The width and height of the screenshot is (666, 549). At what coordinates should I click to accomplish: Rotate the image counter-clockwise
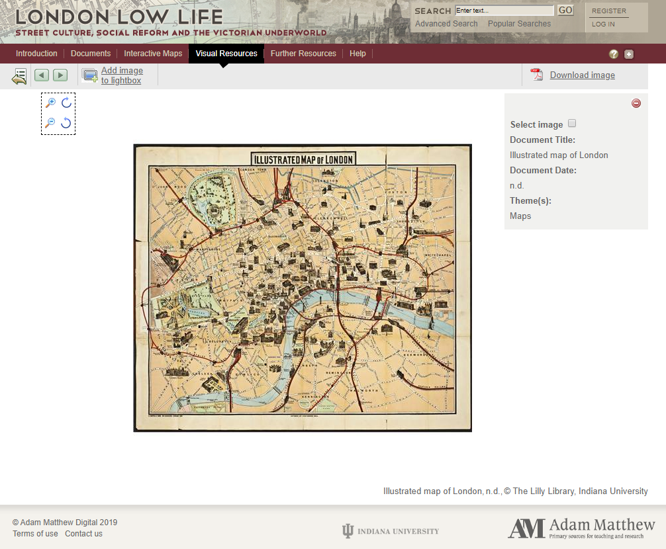(x=66, y=123)
